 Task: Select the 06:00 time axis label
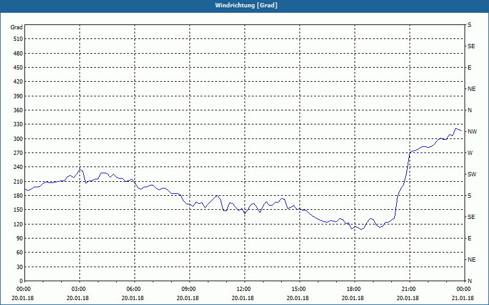click(x=133, y=289)
